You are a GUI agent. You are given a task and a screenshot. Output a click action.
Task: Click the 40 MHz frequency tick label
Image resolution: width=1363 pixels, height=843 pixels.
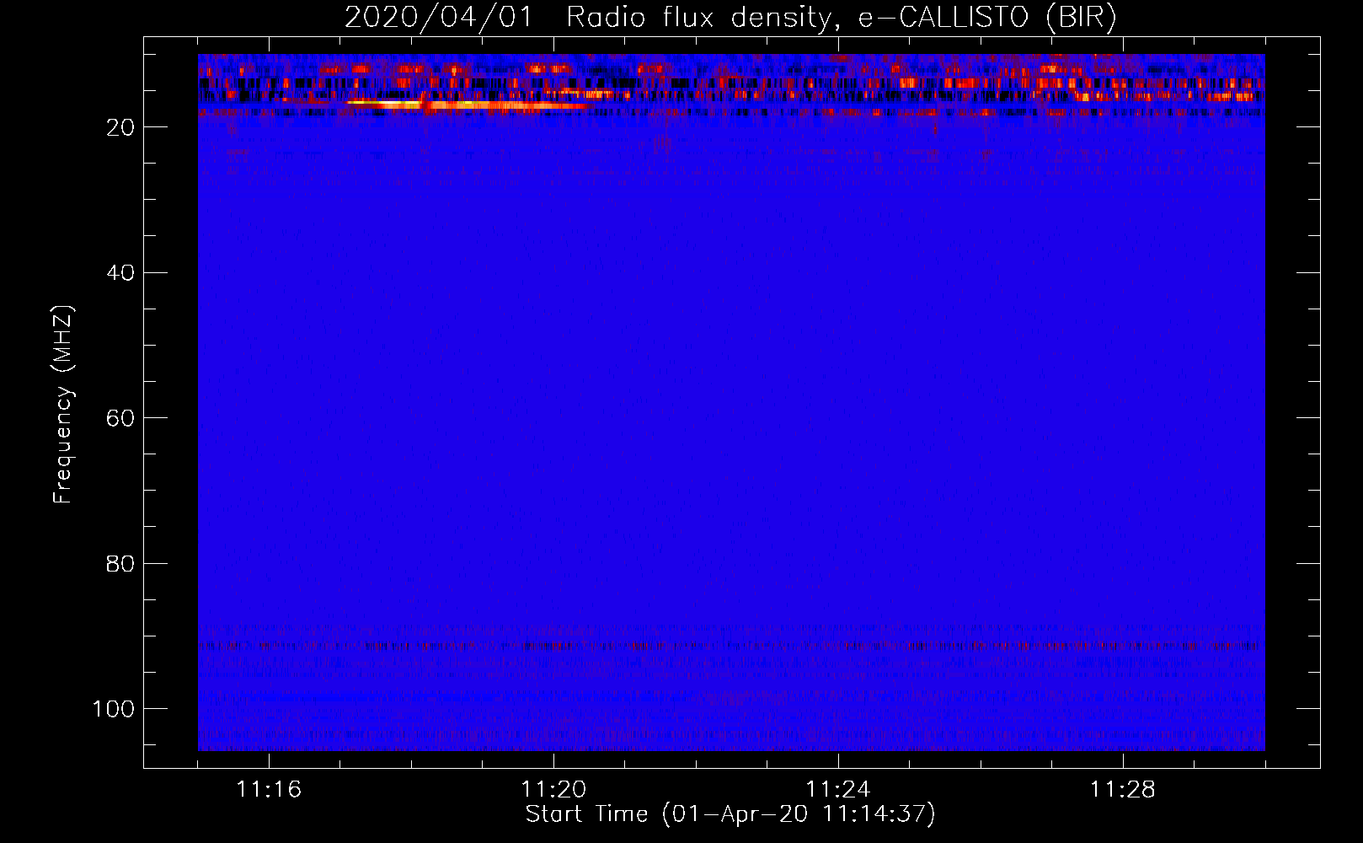pyautogui.click(x=120, y=272)
